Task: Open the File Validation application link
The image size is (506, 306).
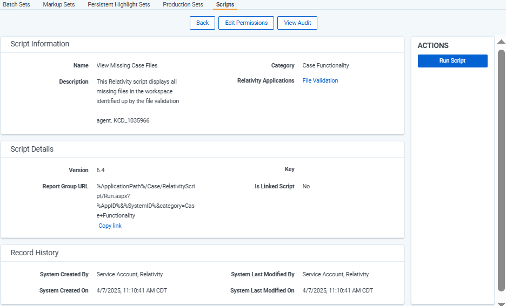Action: pos(320,80)
